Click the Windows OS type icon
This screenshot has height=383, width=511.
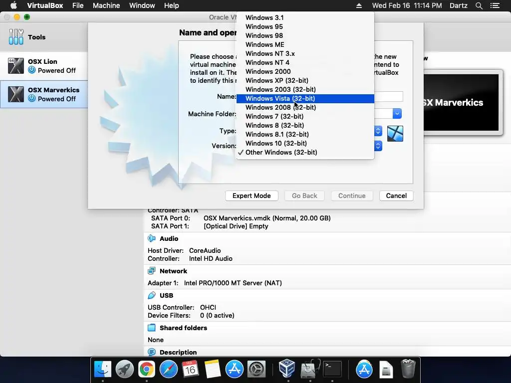point(395,134)
